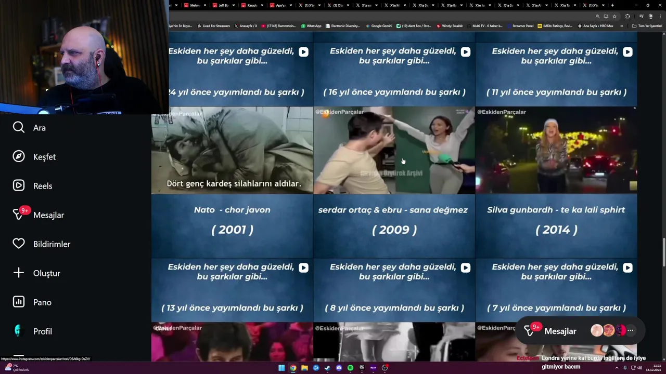Open a new browser tab

612,5
